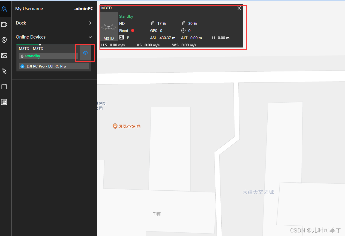The image size is (345, 236).
Task: Click the H 0.00 m value
Action: (x=223, y=38)
